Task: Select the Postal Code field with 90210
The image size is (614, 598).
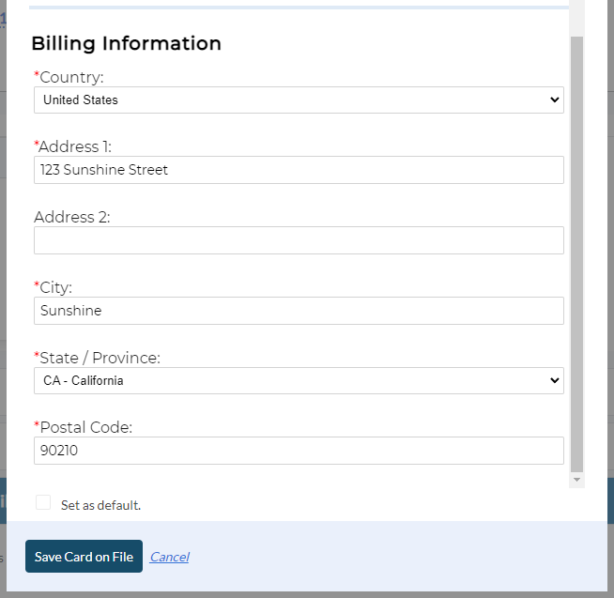Action: pyautogui.click(x=299, y=451)
